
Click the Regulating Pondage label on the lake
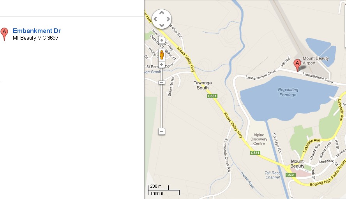click(288, 92)
